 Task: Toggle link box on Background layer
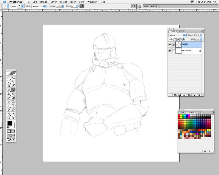173,51
